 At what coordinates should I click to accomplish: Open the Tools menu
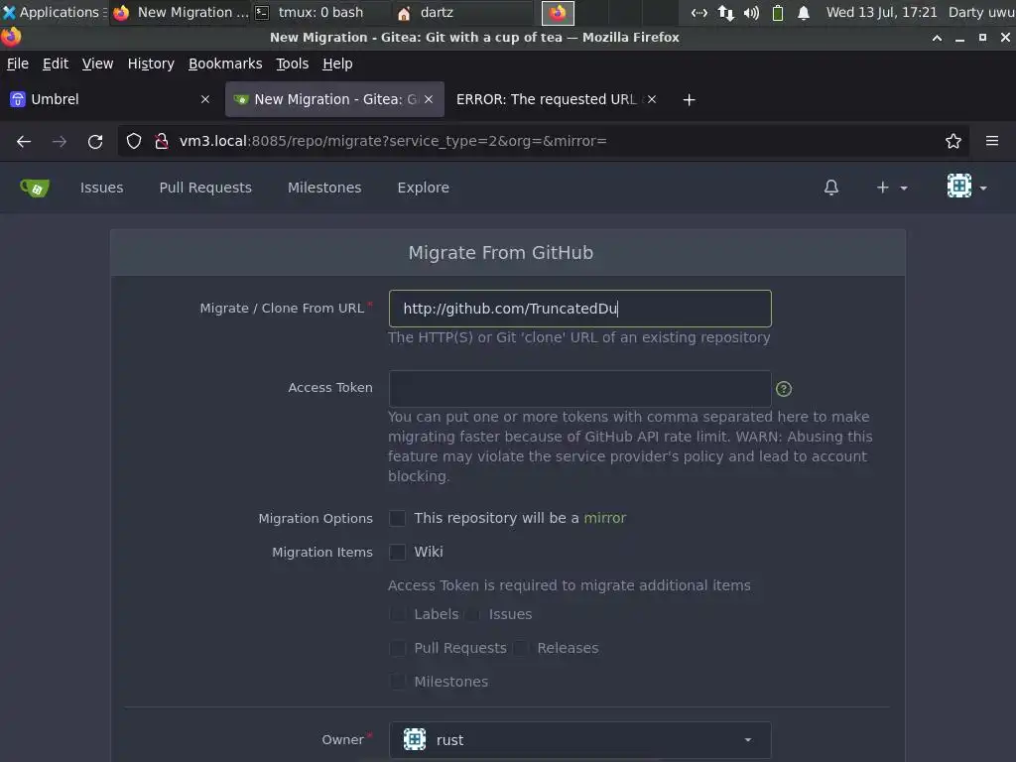[293, 63]
